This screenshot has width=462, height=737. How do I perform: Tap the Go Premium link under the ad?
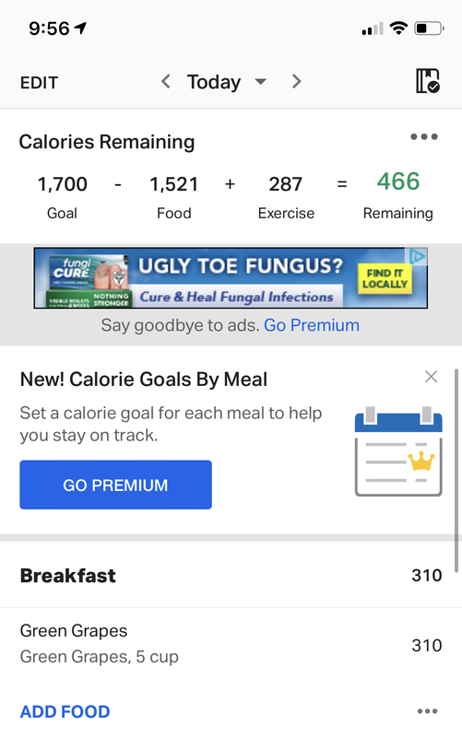[x=312, y=325]
